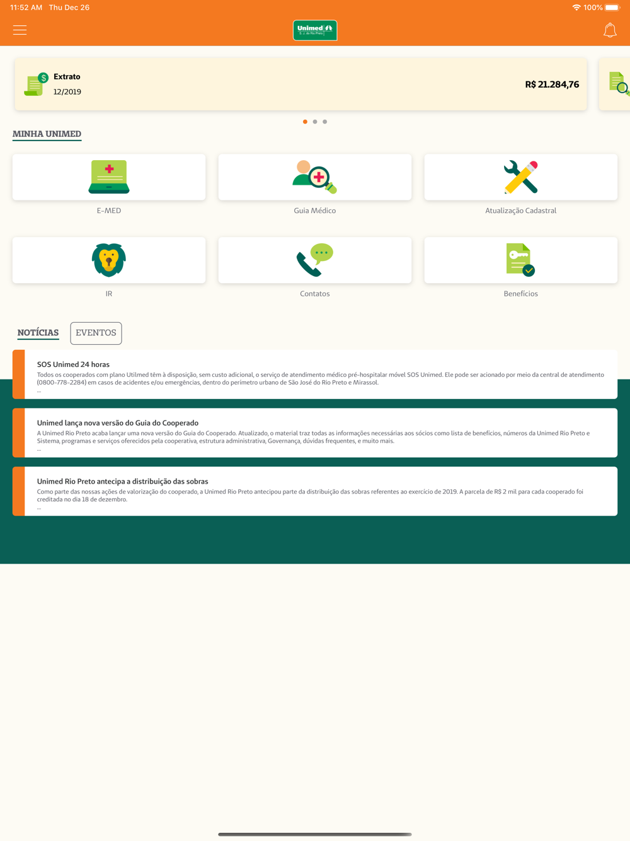This screenshot has width=630, height=841.
Task: Open distribuição das sobras news item
Action: click(x=315, y=491)
